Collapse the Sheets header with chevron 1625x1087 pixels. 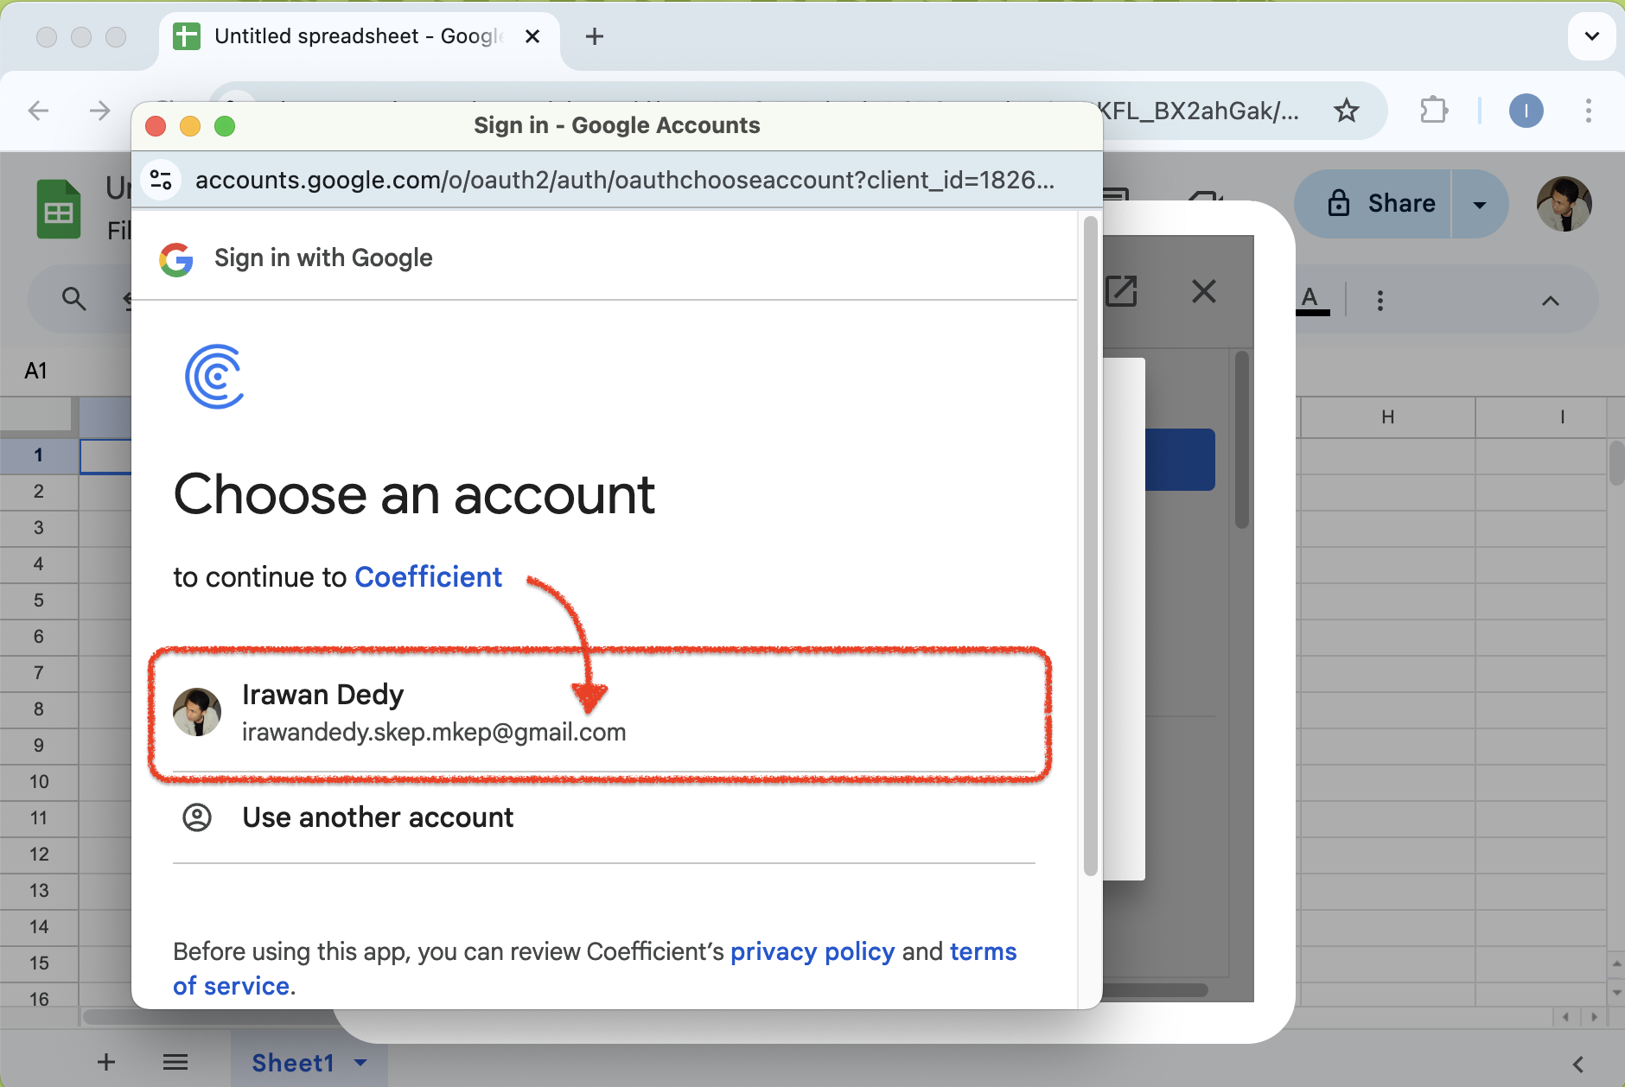coord(1551,301)
